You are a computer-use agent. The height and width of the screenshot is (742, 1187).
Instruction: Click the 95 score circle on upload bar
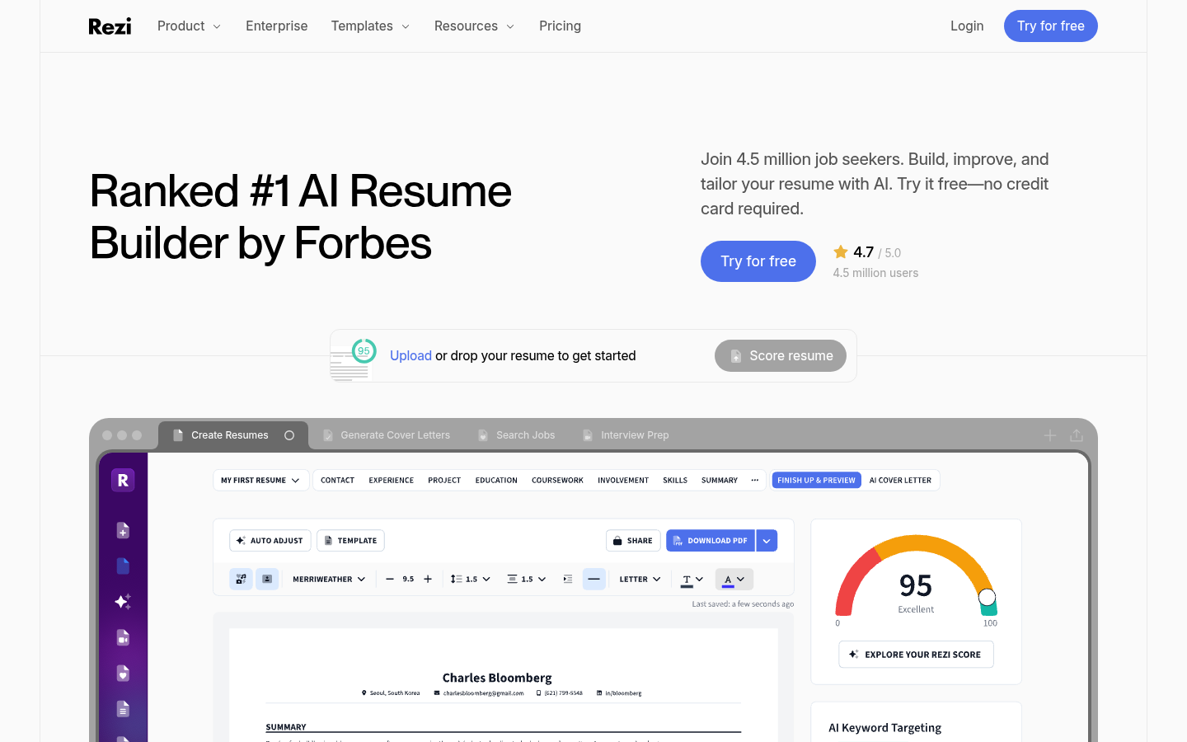tap(364, 350)
